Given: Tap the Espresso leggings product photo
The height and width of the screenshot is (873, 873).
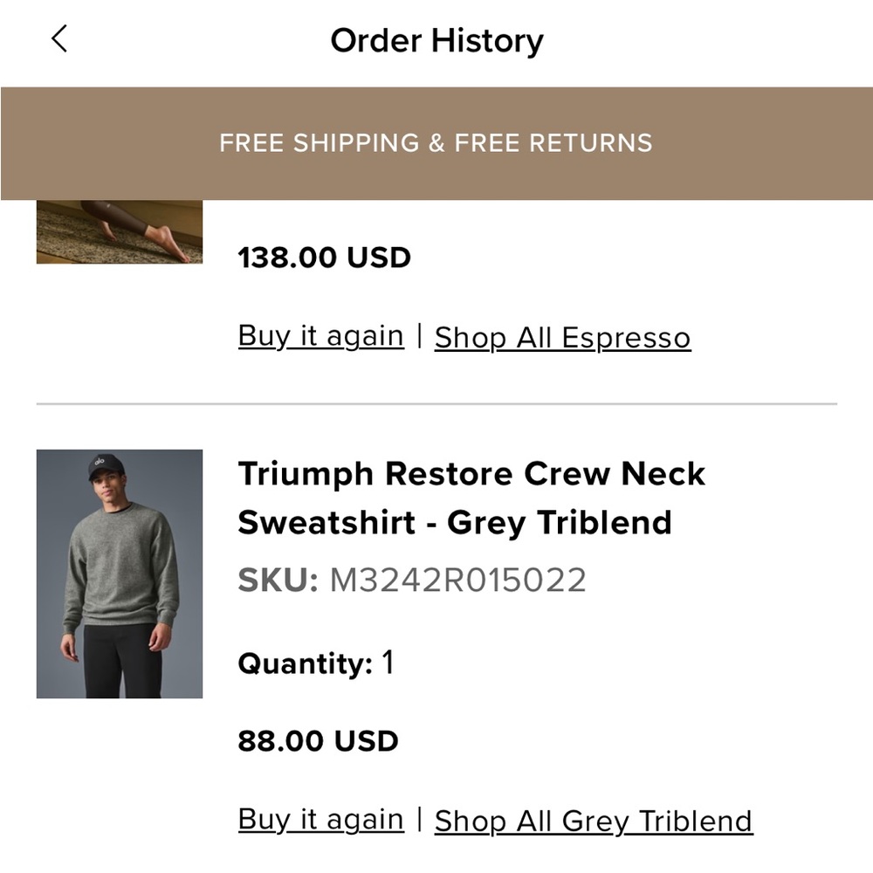Looking at the screenshot, I should 120,231.
